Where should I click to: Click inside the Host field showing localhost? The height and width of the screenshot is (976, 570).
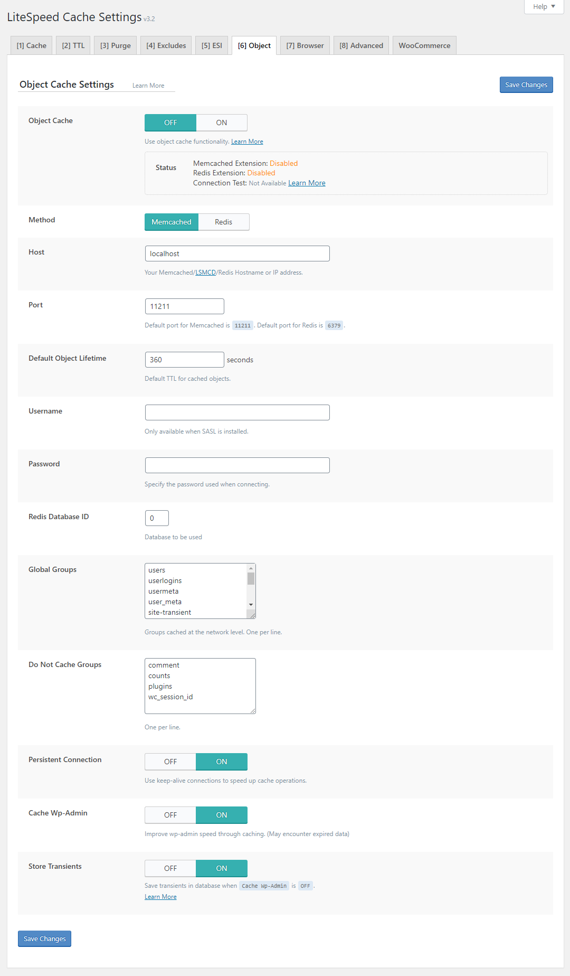coord(237,254)
